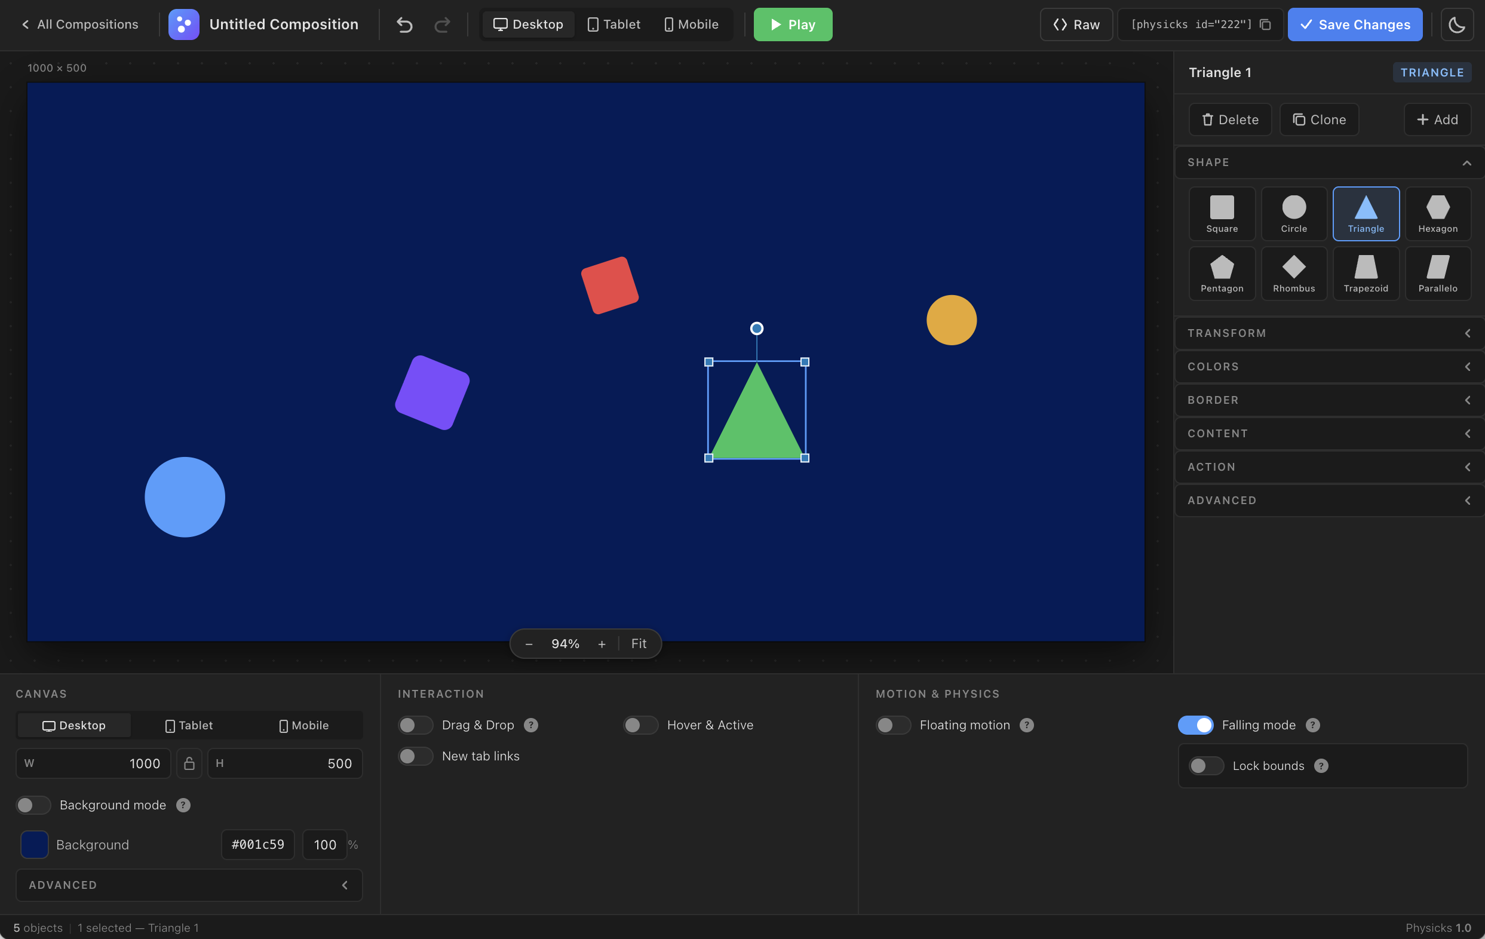Viewport: 1485px width, 939px height.
Task: Select the Trapezoid shape
Action: (x=1366, y=274)
